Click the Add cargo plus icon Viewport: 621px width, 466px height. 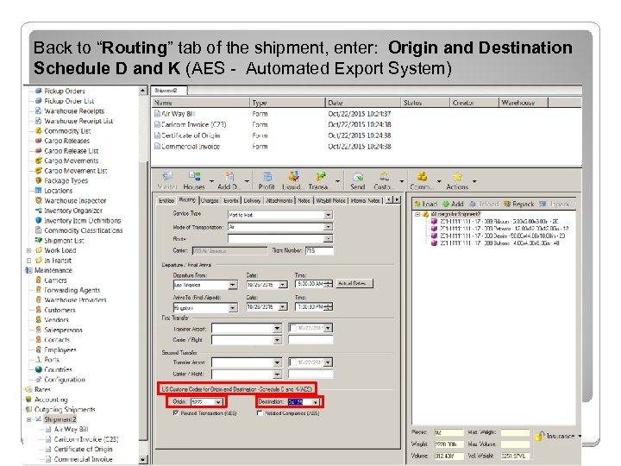pos(446,204)
